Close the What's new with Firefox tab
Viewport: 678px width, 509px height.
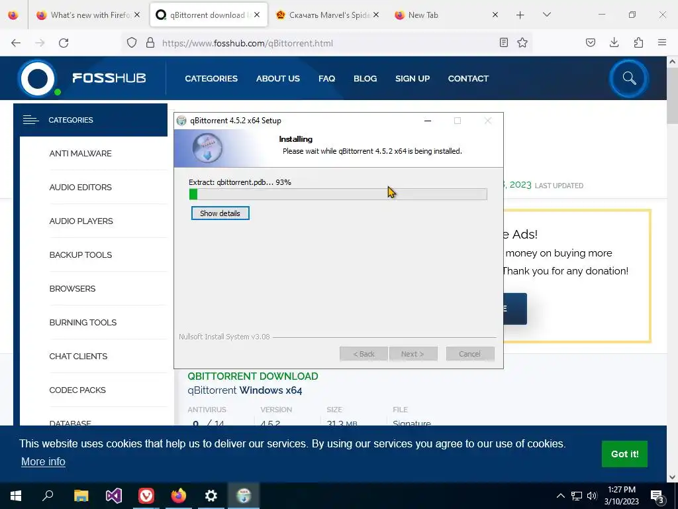coord(137,15)
